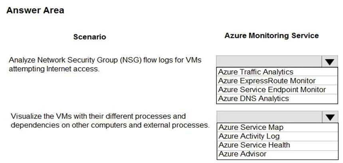Pick Azure Service Endpoint Monitor option
This screenshot has width=343, height=163.
coord(277,90)
